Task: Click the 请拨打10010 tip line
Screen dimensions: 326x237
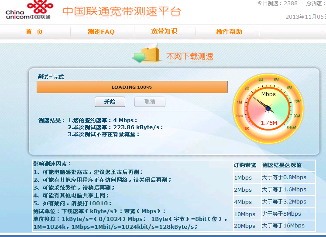Action: pyautogui.click(x=72, y=203)
